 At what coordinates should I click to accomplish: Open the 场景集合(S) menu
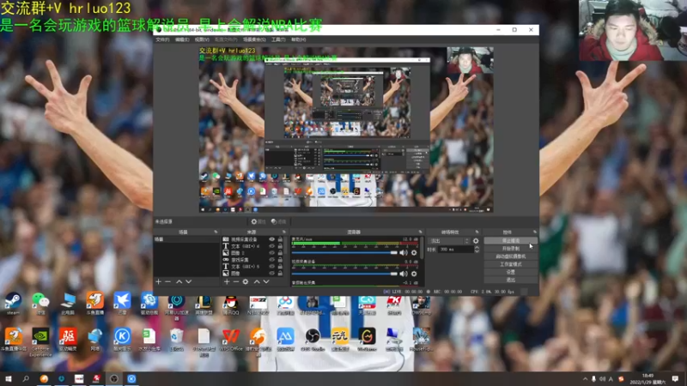coord(254,39)
